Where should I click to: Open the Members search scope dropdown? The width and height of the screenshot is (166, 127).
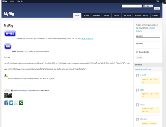148,6
